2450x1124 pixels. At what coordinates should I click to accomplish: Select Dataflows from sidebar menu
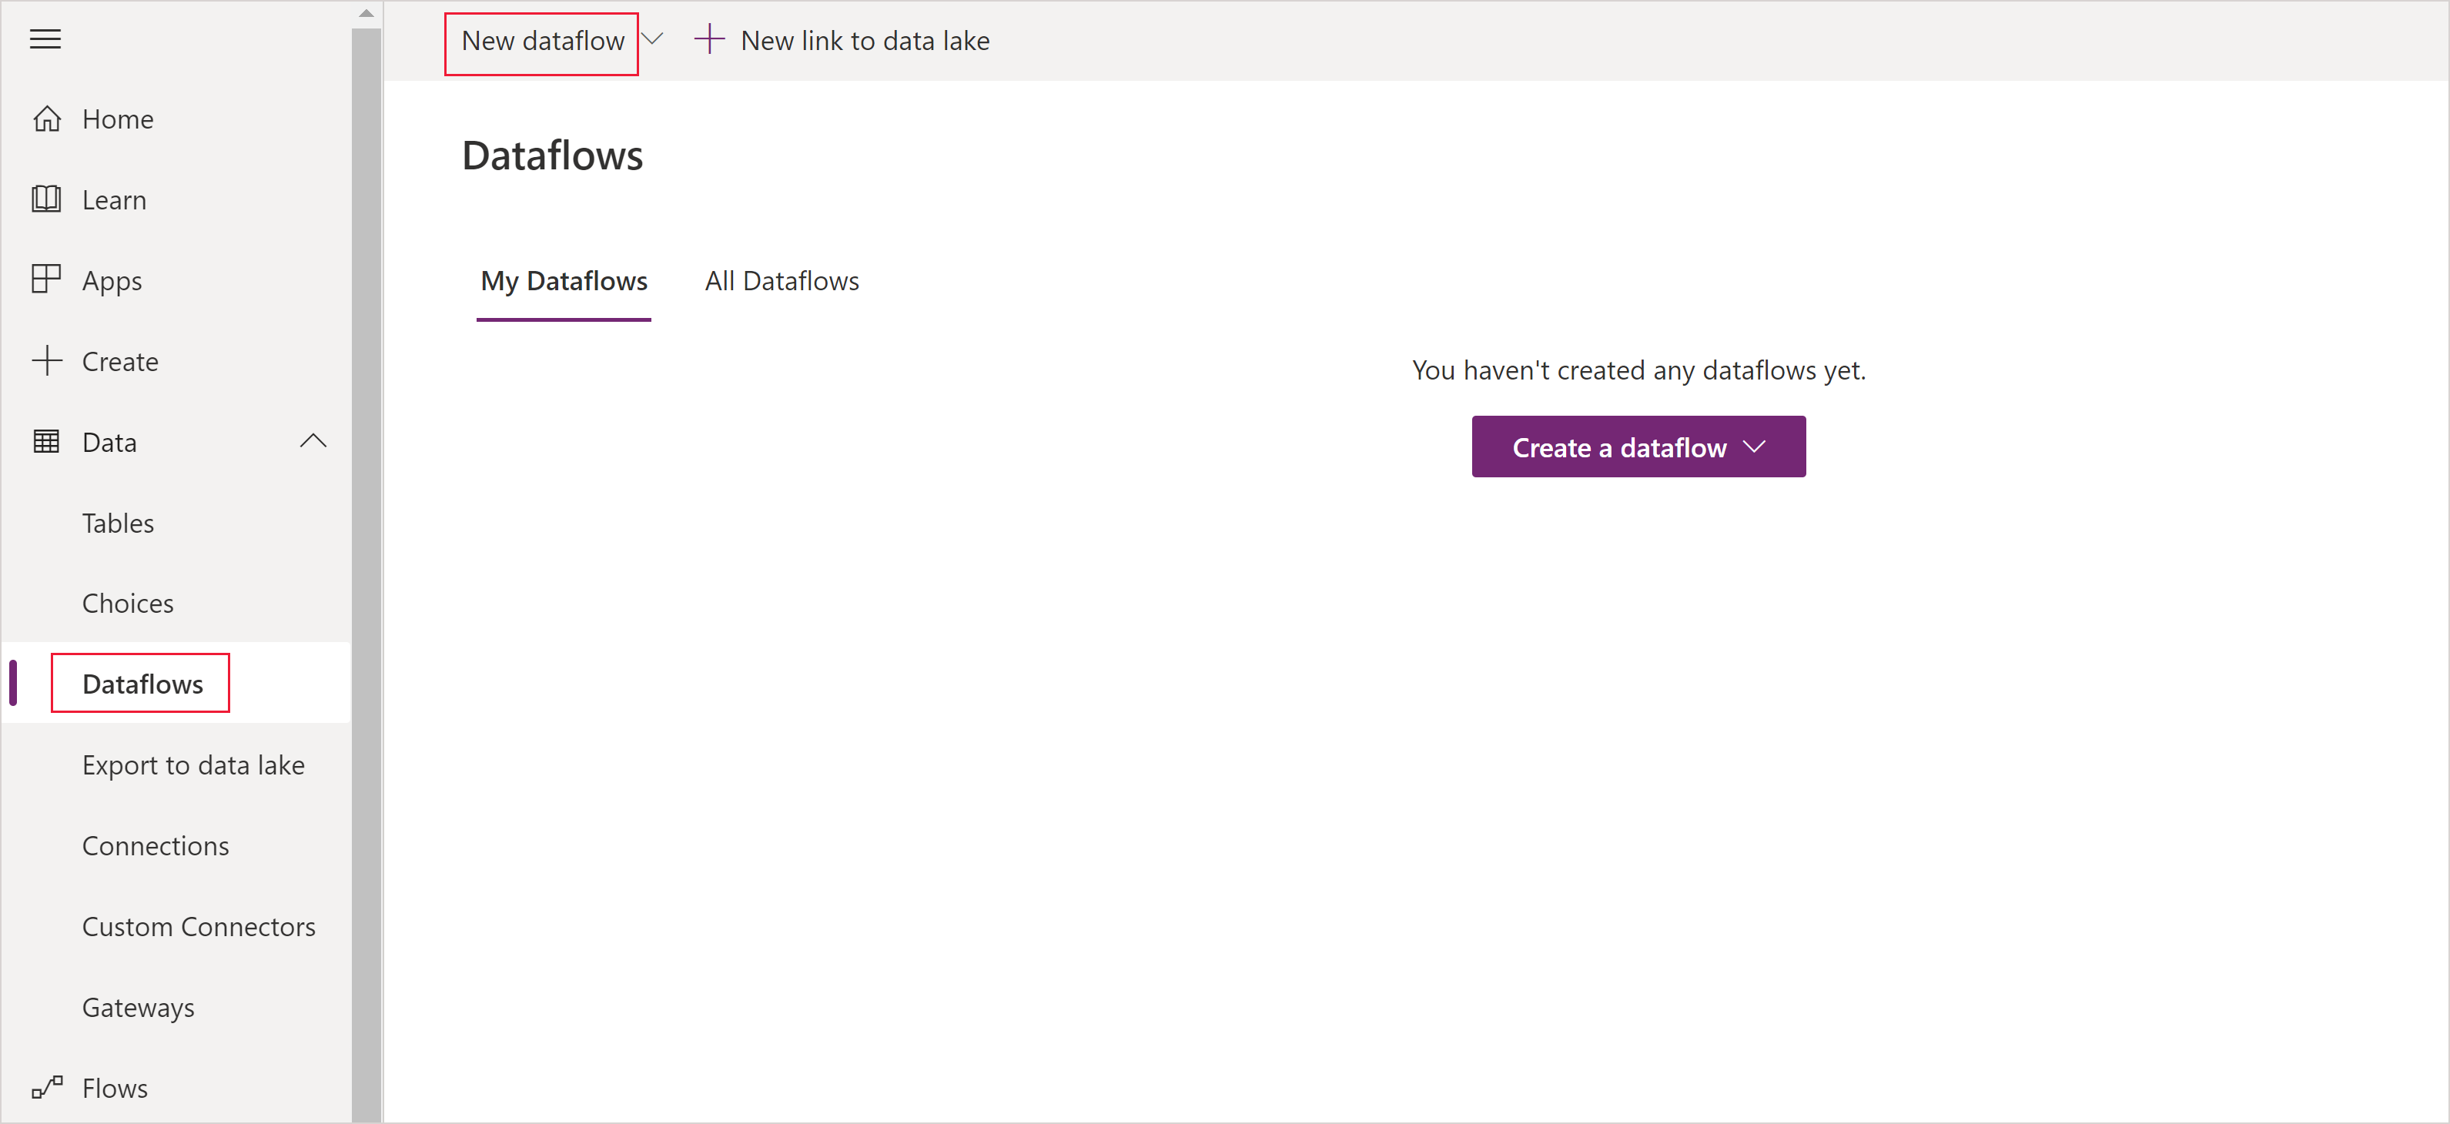click(x=141, y=683)
